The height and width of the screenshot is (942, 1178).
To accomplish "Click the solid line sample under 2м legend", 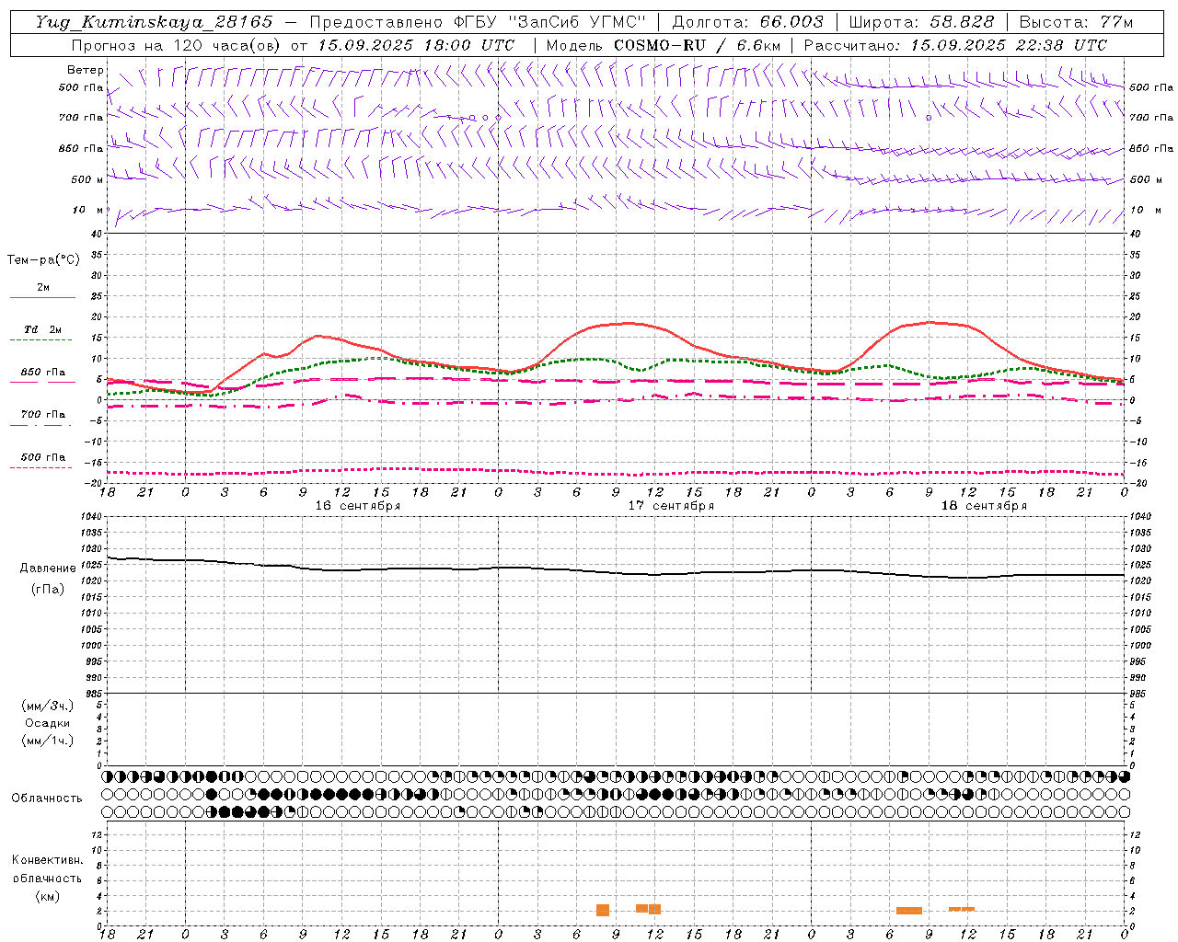I will point(42,298).
